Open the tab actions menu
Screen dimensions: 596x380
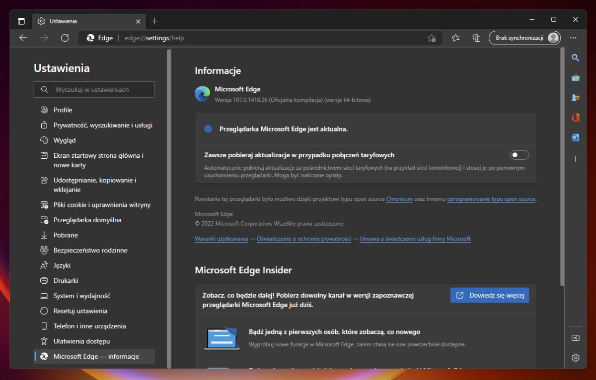click(21, 21)
